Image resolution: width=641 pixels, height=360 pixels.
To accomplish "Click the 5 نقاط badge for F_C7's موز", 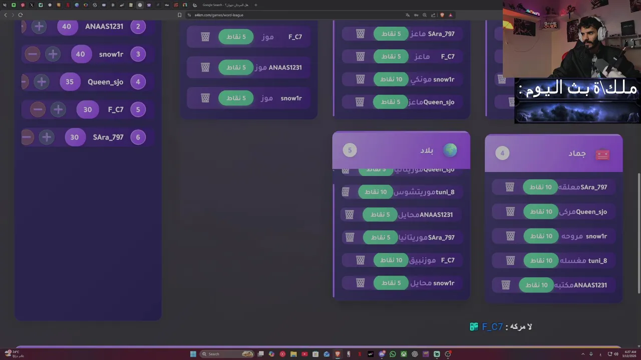I will 236,37.
